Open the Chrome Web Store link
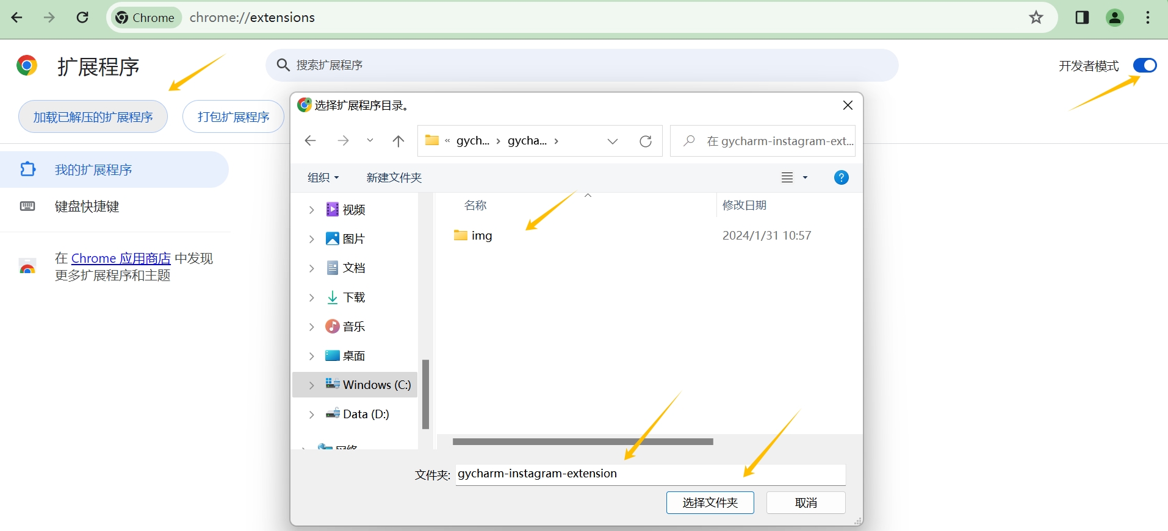This screenshot has width=1168, height=531. 121,258
